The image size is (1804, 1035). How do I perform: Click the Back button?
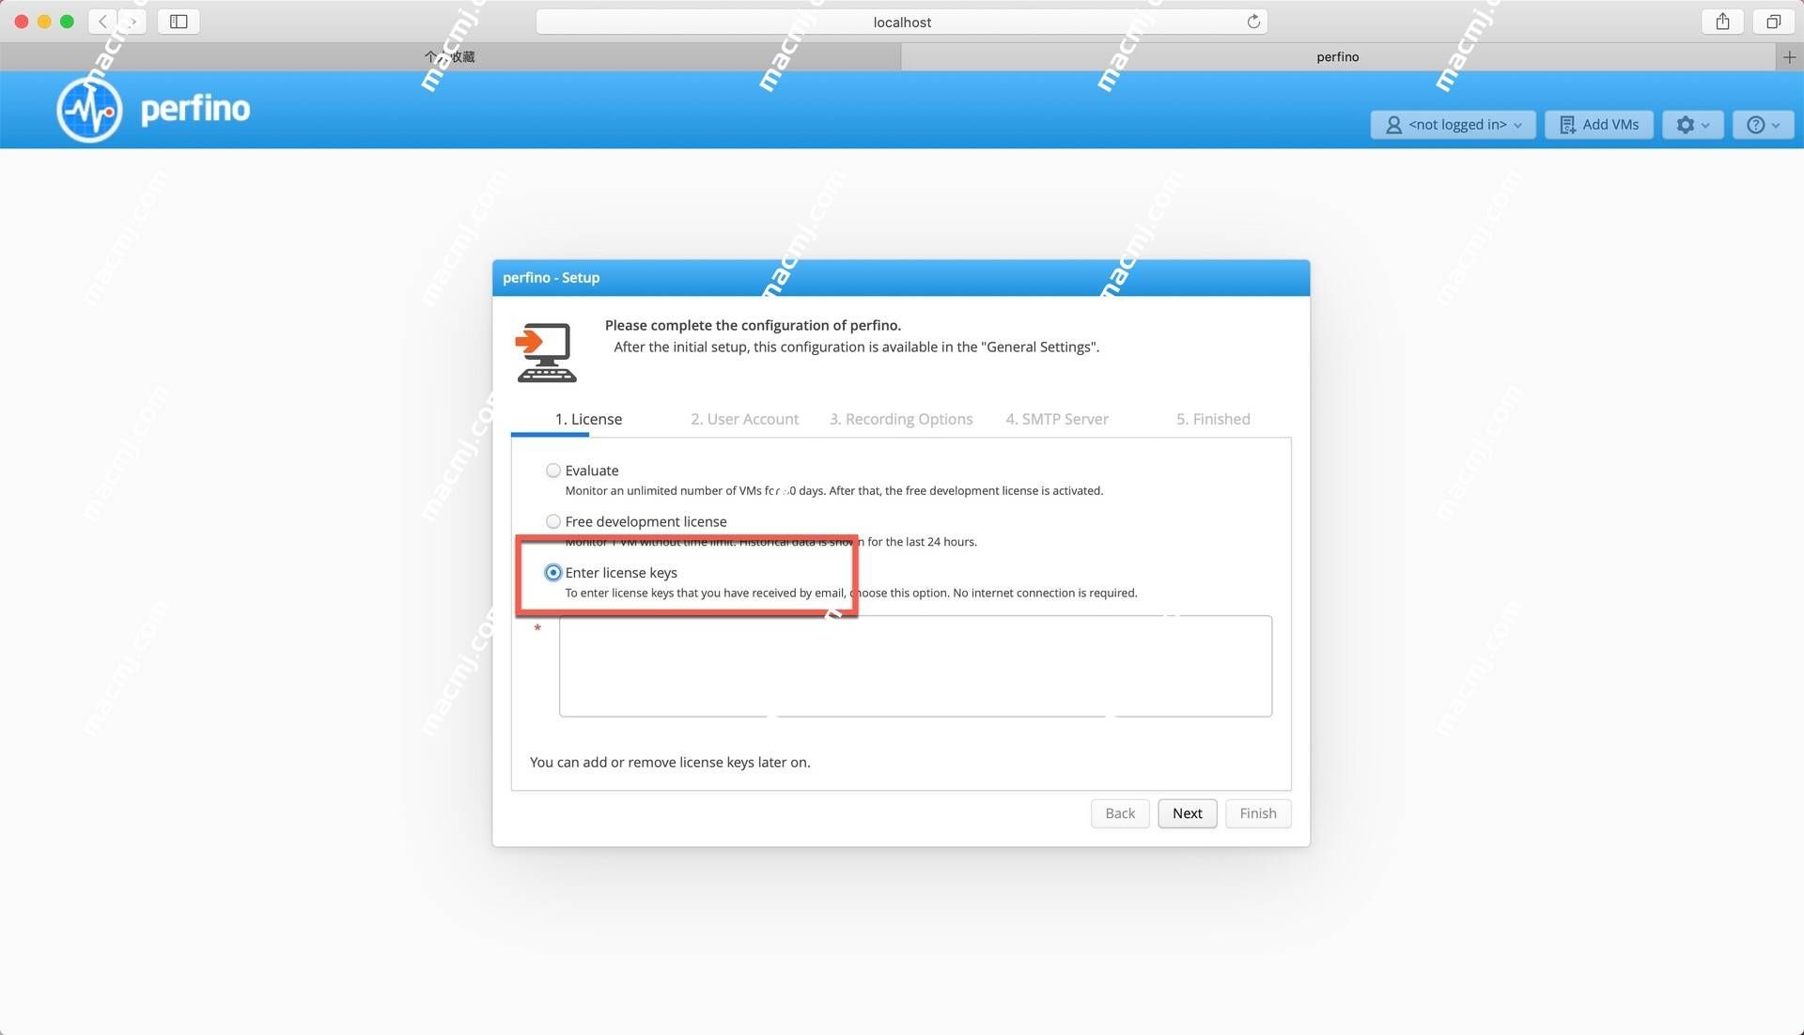(1121, 812)
